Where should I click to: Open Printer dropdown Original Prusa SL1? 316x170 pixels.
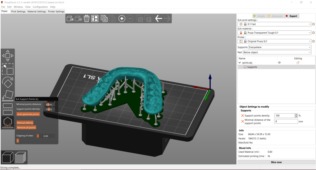pos(275,41)
